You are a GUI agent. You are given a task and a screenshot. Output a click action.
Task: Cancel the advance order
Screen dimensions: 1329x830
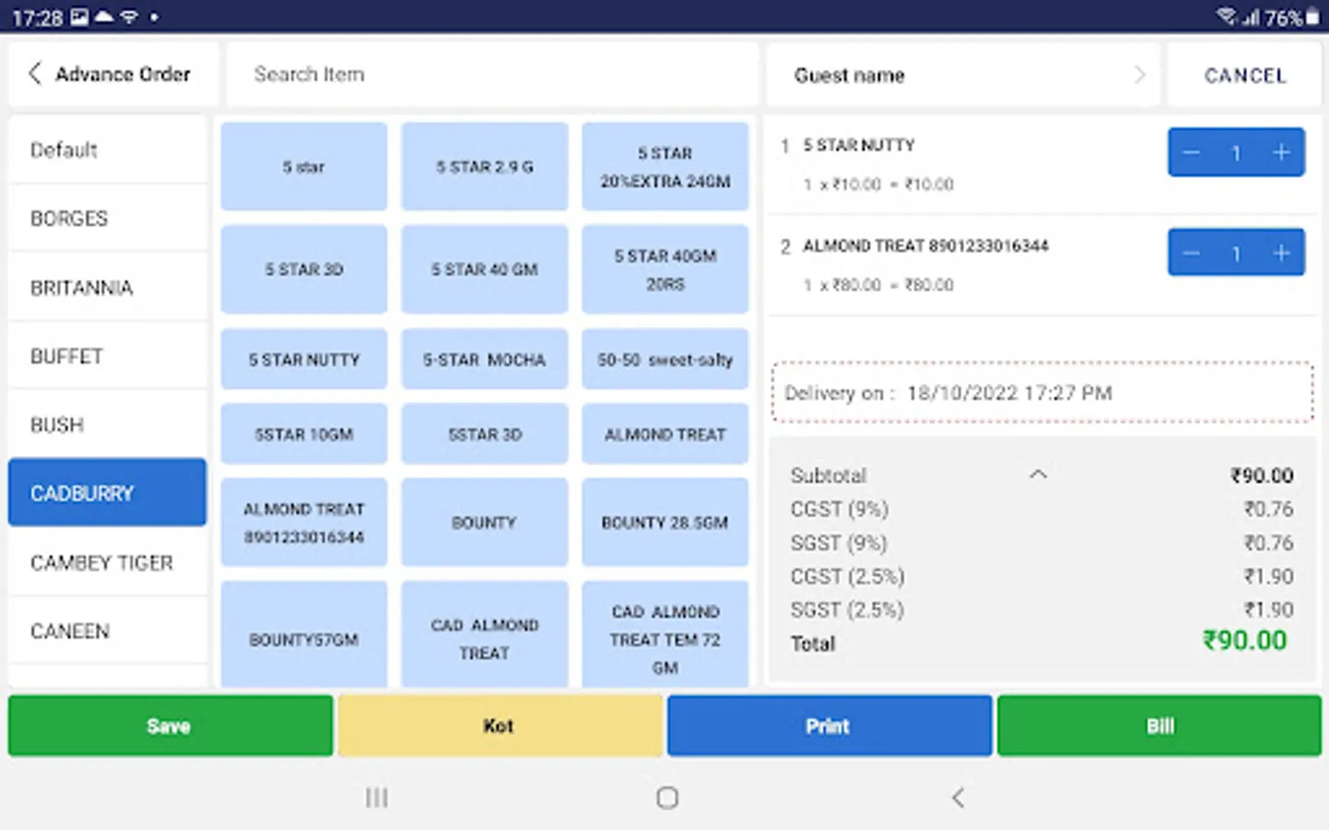1245,75
